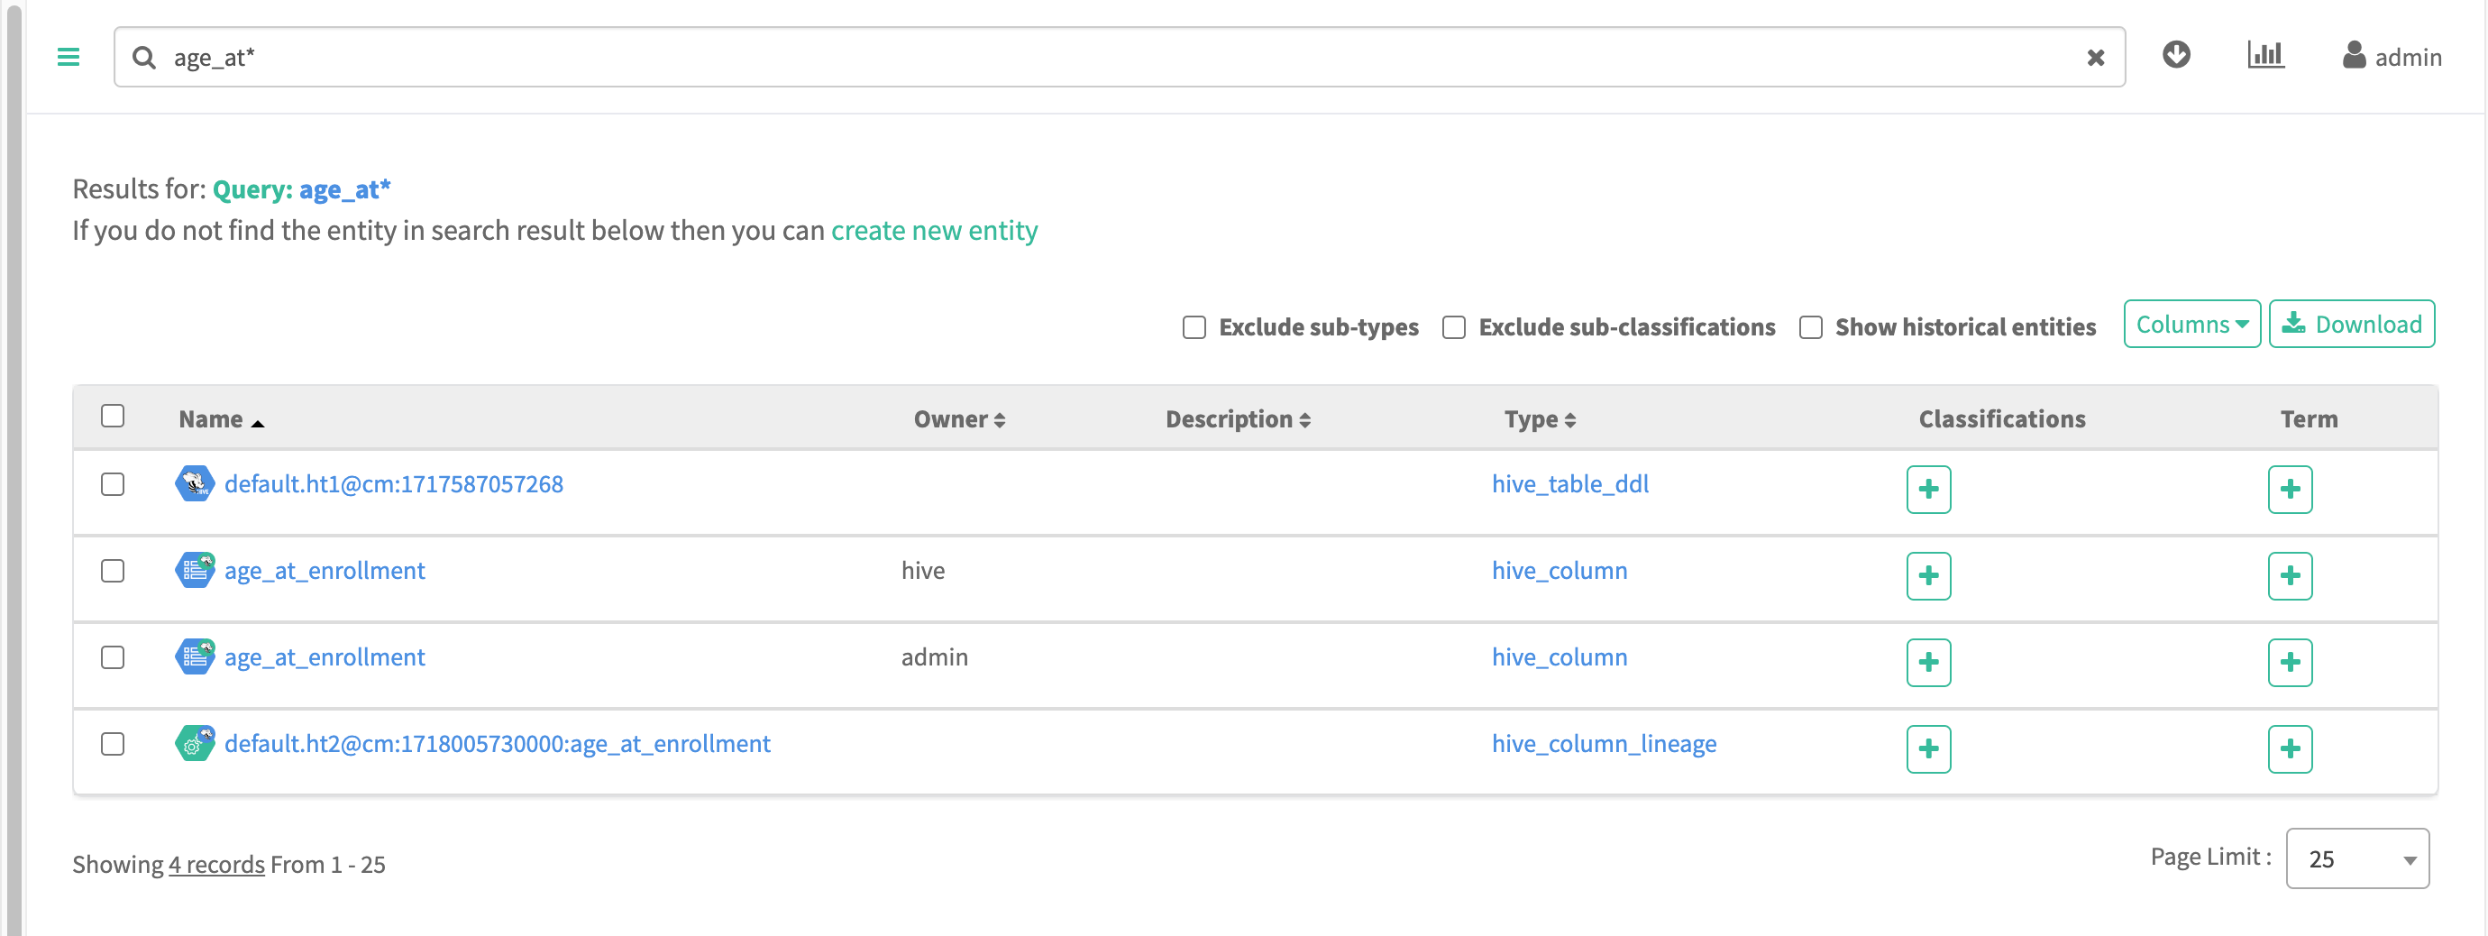Screen dimensions: 2488x936
Task: Focus the age_at* search input field
Action: click(1111, 58)
